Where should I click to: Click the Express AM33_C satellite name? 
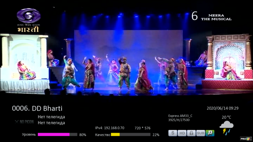[180, 116]
